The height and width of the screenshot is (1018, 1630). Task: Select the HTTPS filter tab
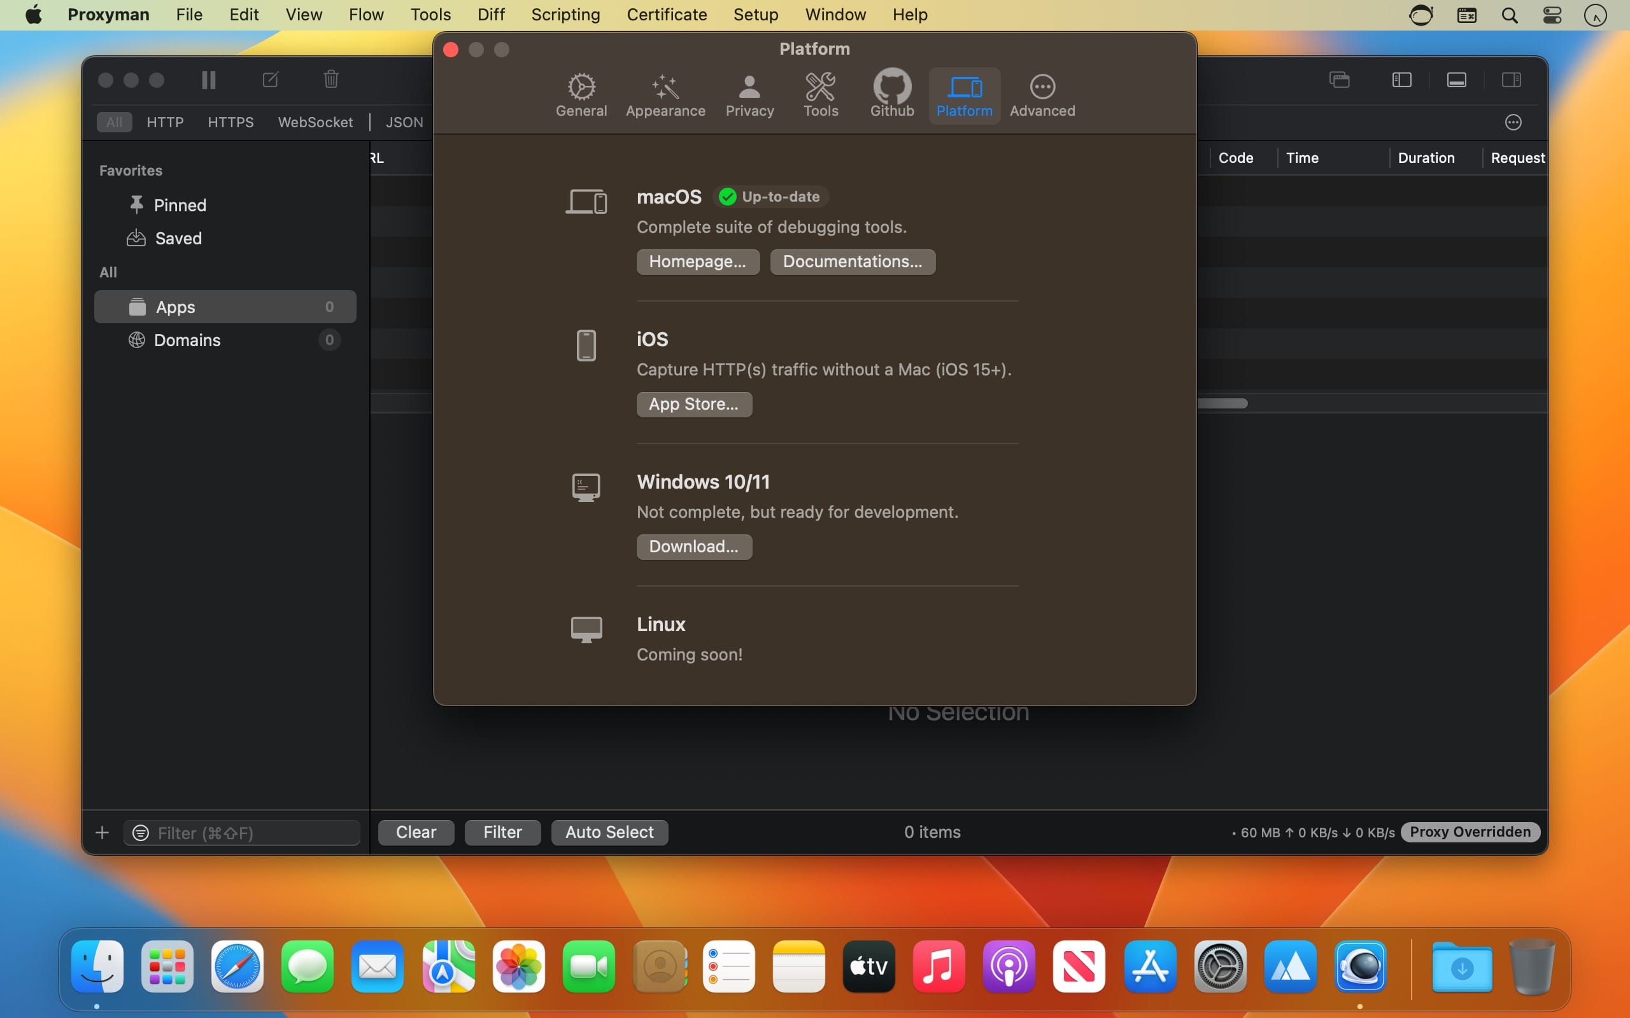[x=230, y=122]
